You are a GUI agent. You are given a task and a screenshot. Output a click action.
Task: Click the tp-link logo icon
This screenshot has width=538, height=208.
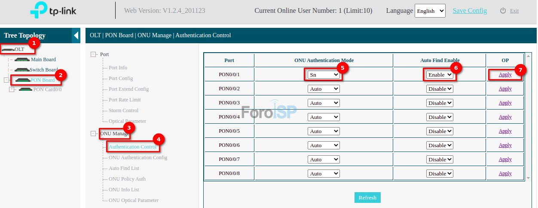pyautogui.click(x=39, y=11)
